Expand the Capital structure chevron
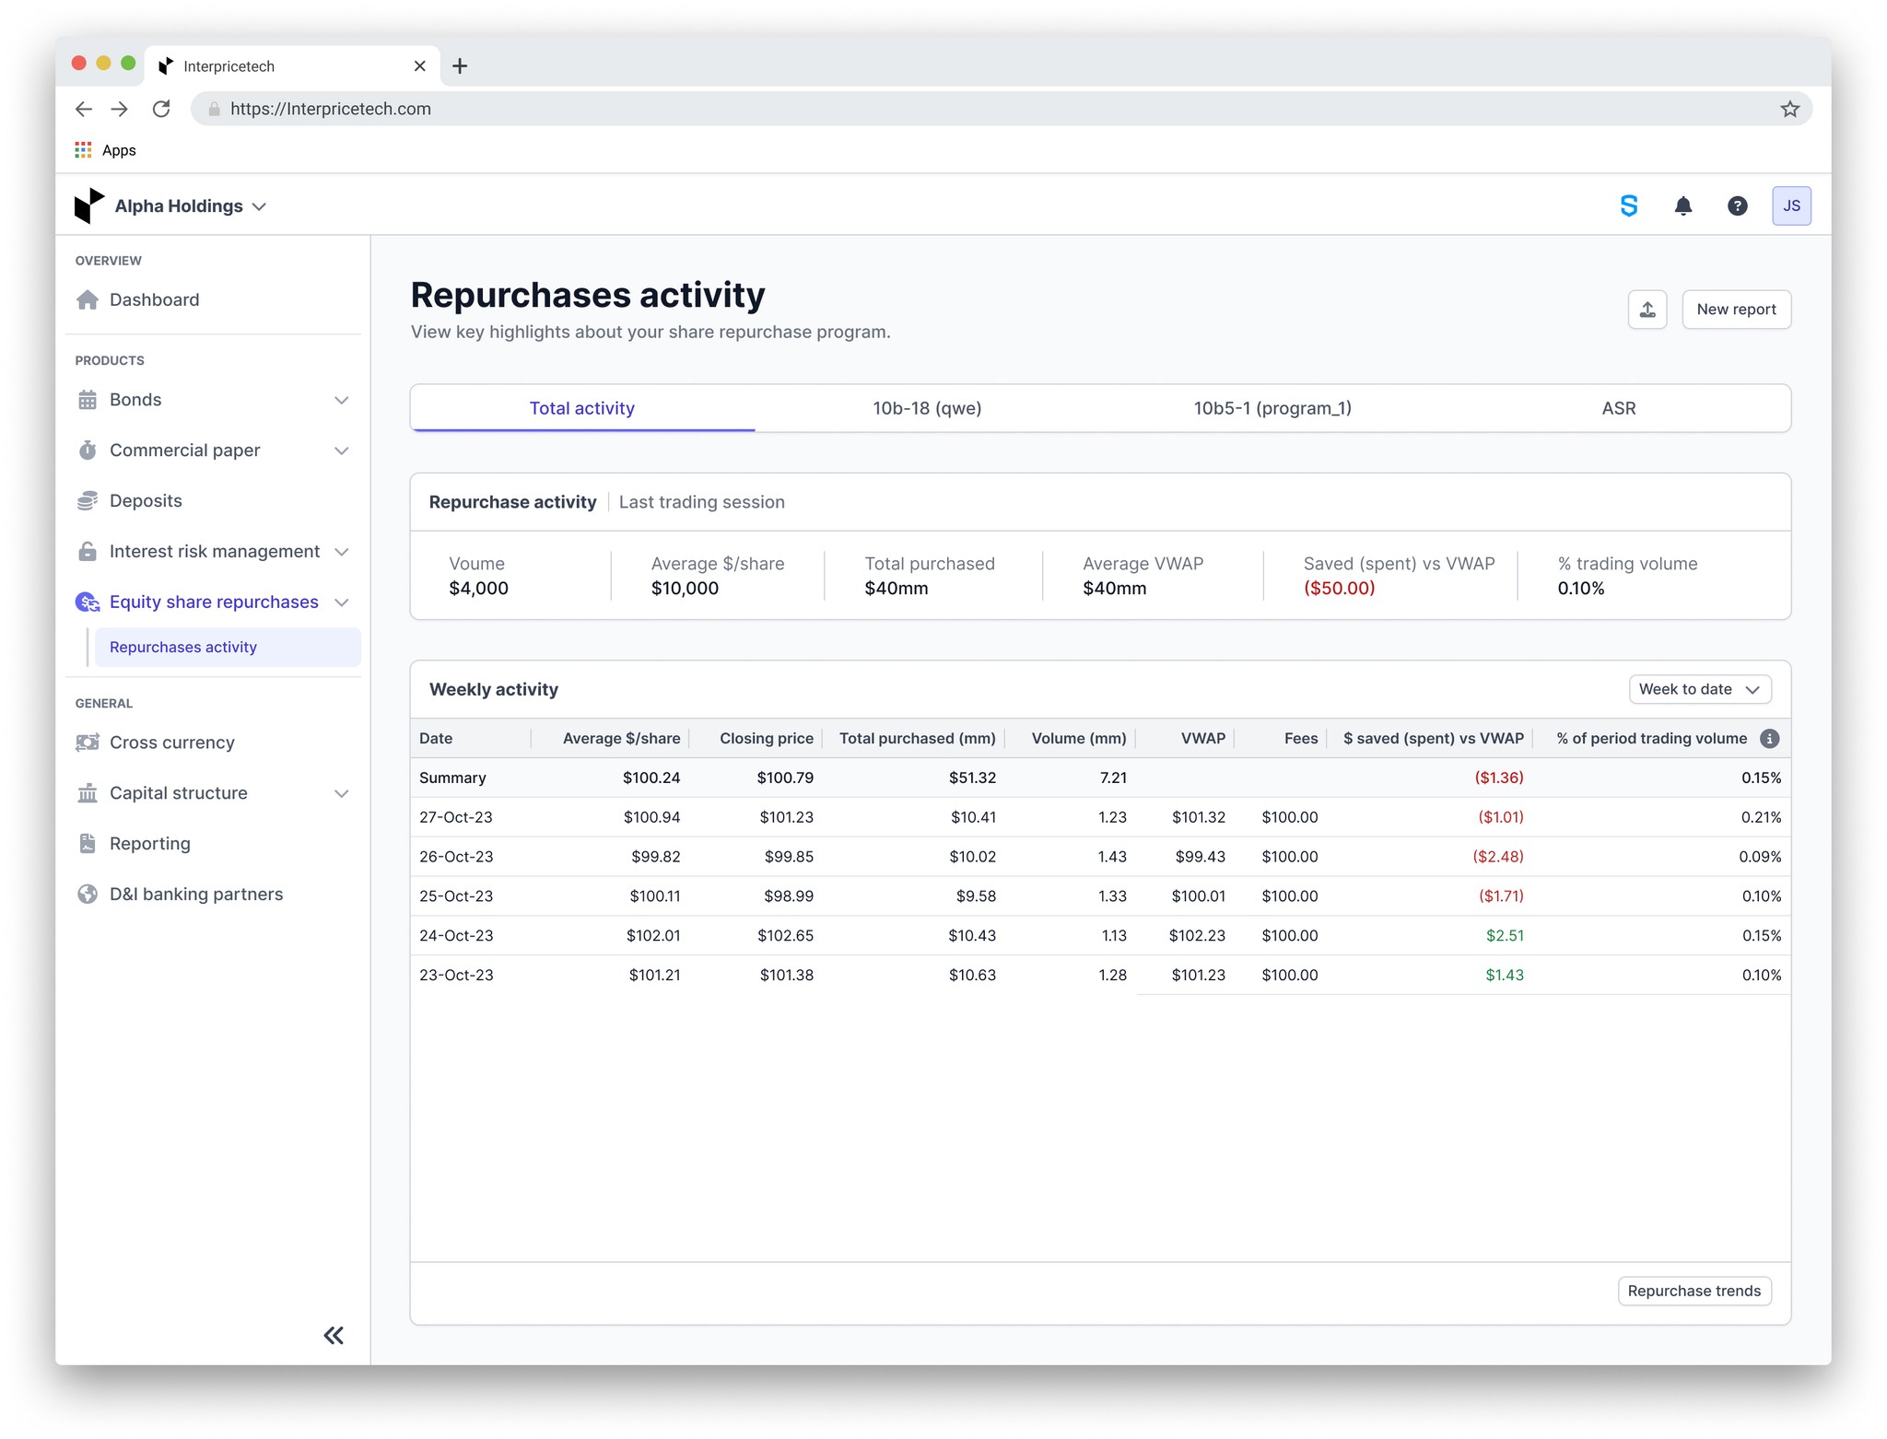 [x=341, y=793]
